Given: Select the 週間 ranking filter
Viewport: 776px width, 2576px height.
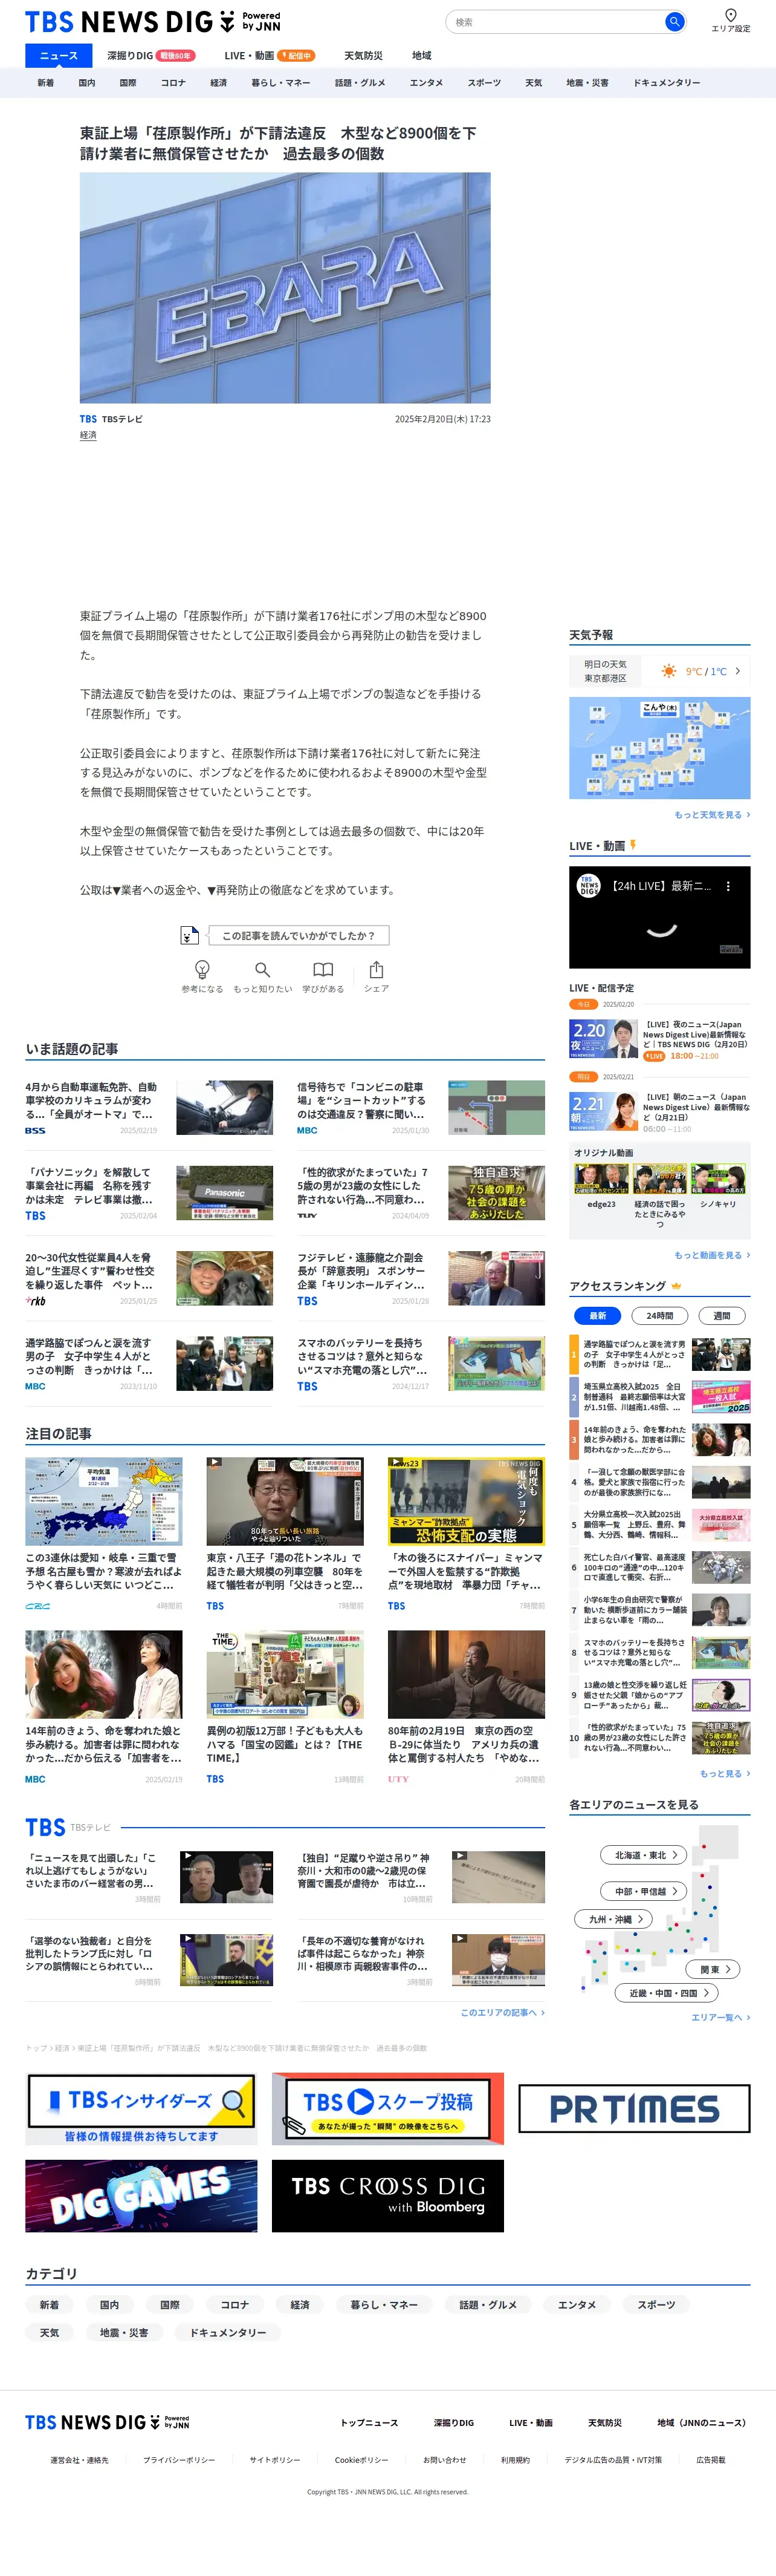Looking at the screenshot, I should click(721, 1316).
